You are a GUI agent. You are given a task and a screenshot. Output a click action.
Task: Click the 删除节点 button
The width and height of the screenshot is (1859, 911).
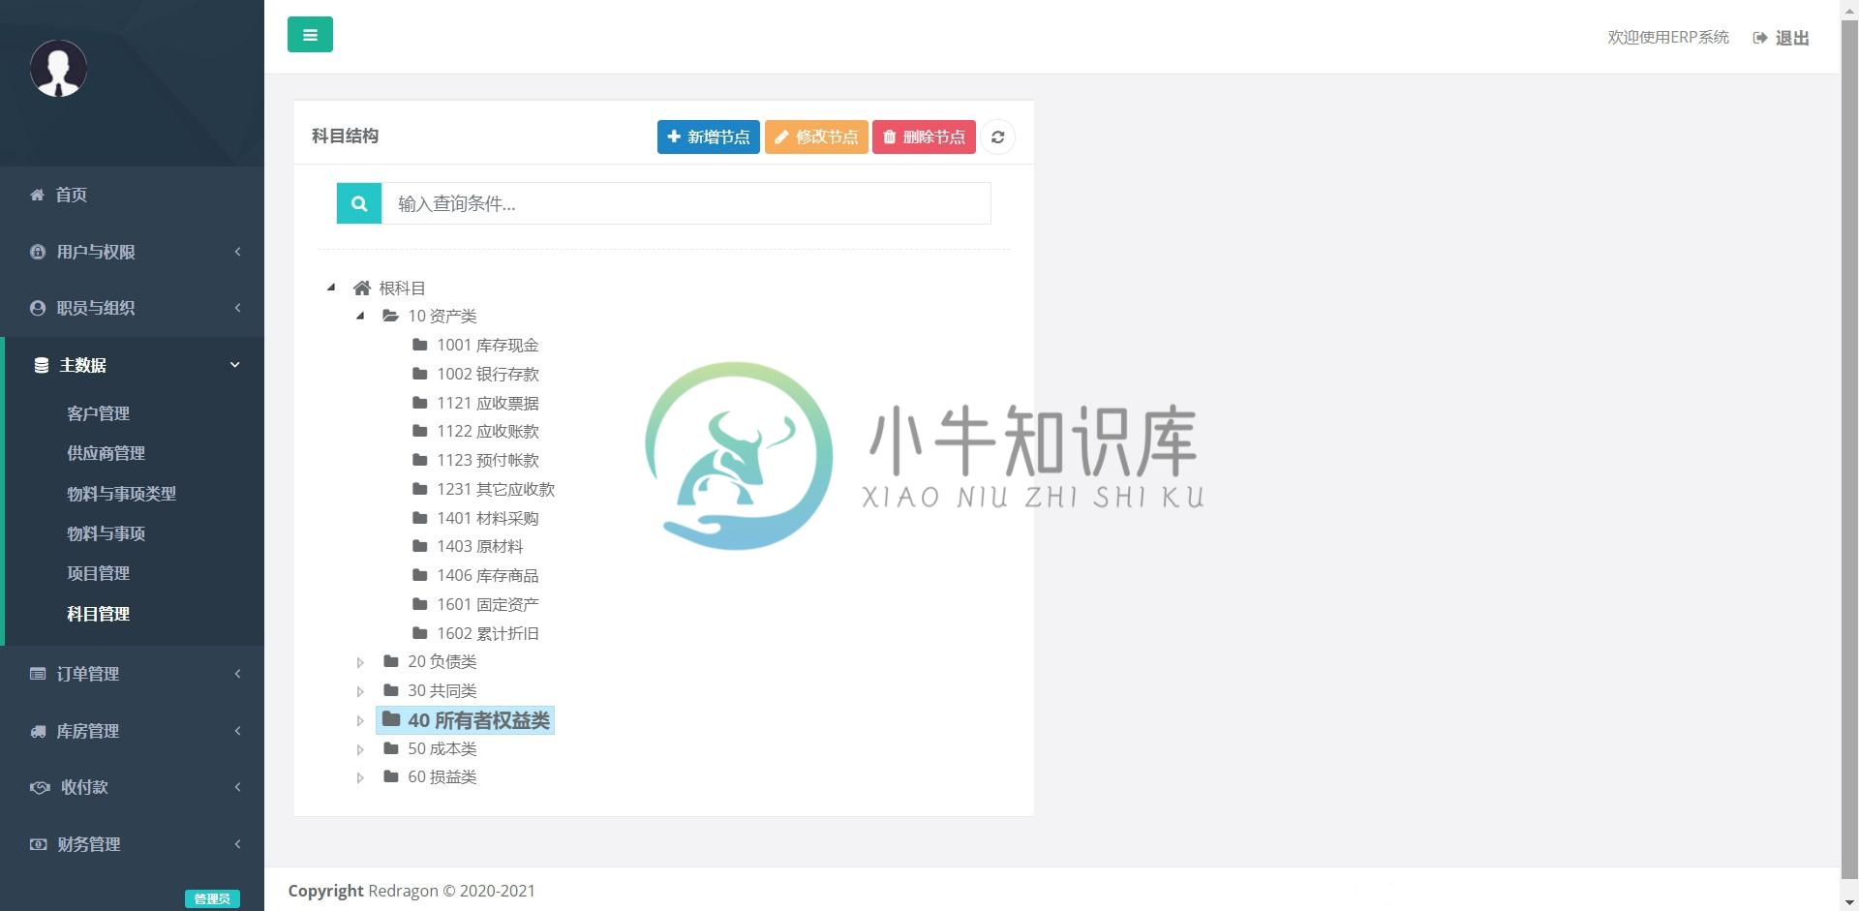coord(924,137)
